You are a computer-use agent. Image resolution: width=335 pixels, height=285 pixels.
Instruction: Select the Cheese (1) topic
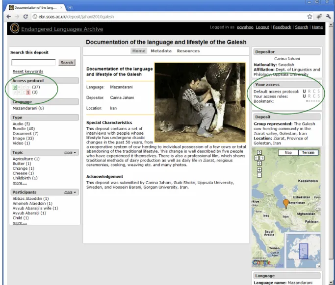pos(23,173)
